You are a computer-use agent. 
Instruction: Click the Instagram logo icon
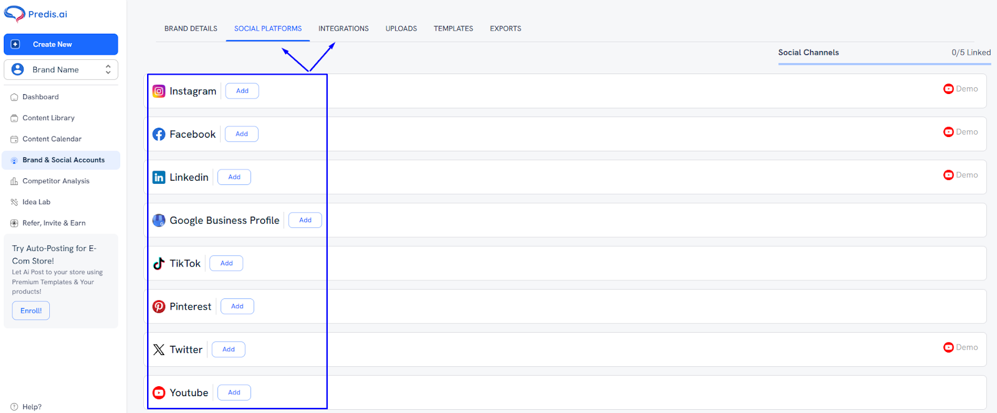(159, 91)
